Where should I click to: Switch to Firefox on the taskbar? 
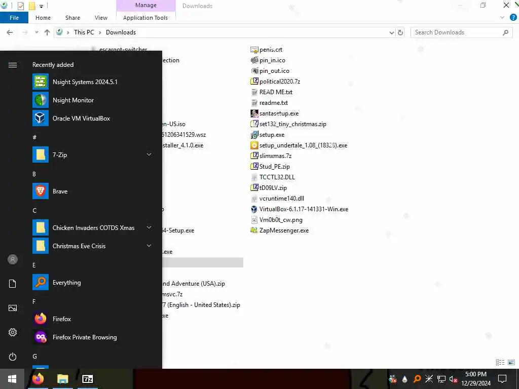click(38, 379)
